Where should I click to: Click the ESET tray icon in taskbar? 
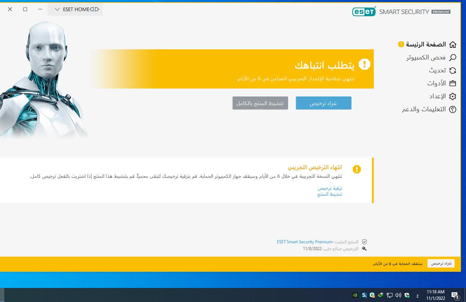372,295
